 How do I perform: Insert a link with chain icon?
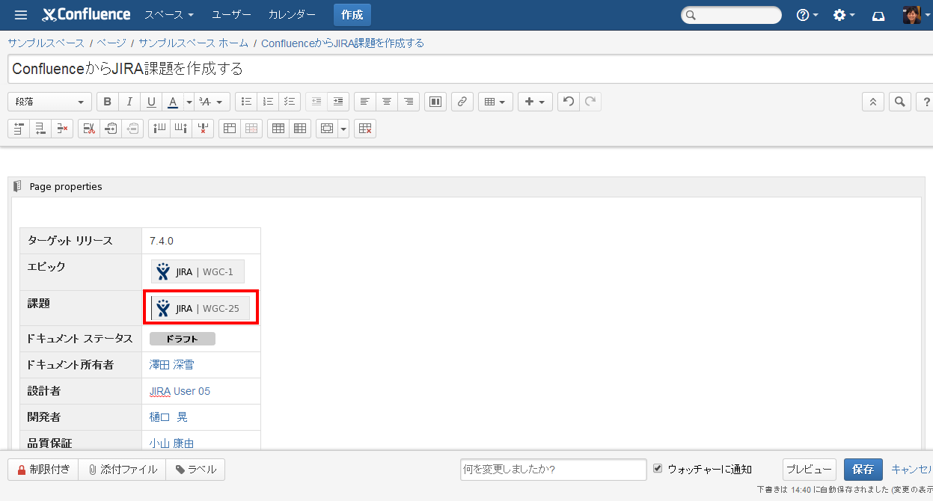coord(462,102)
